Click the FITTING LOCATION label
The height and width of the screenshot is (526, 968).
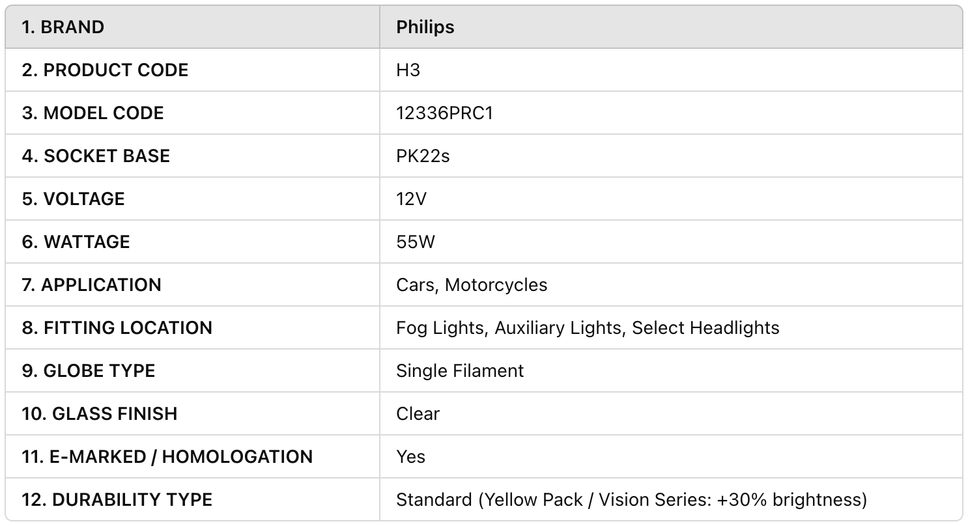117,328
